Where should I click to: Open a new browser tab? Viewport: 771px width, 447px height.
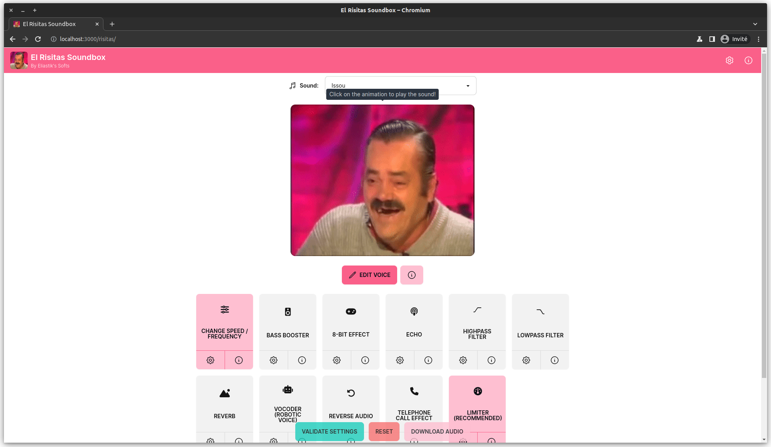coord(112,24)
